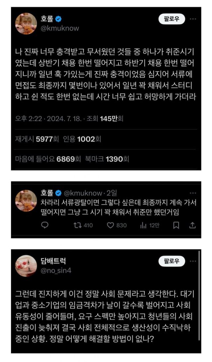Viewport: 212px width, 362px height.
Task: Open more options on the reply tweet
Action: tap(193, 193)
